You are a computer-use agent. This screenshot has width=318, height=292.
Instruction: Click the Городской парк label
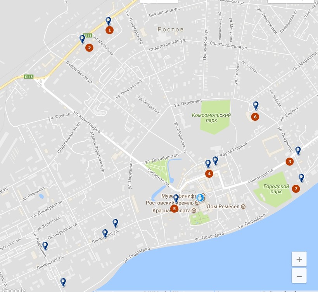(x=276, y=189)
